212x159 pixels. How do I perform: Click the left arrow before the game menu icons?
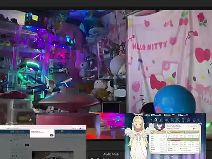click(151, 120)
